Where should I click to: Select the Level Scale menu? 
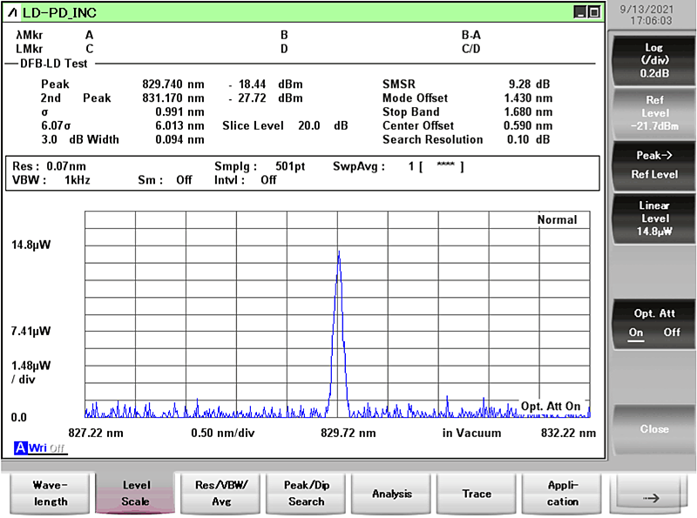(x=136, y=493)
